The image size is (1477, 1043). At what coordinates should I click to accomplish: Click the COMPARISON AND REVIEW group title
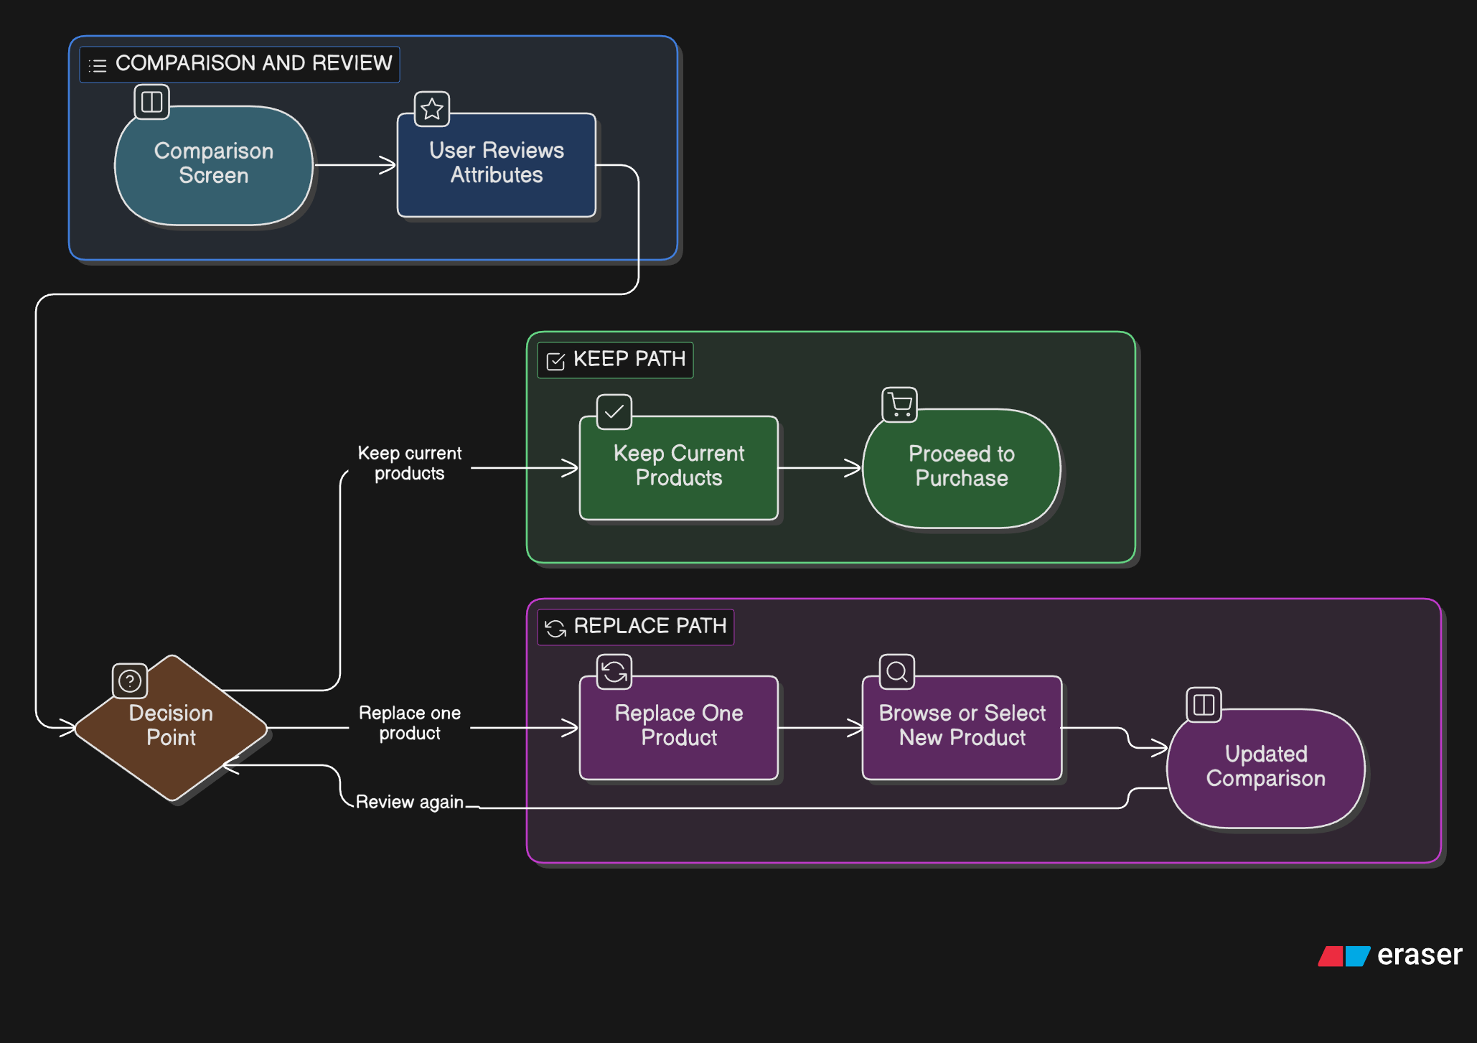click(x=253, y=63)
